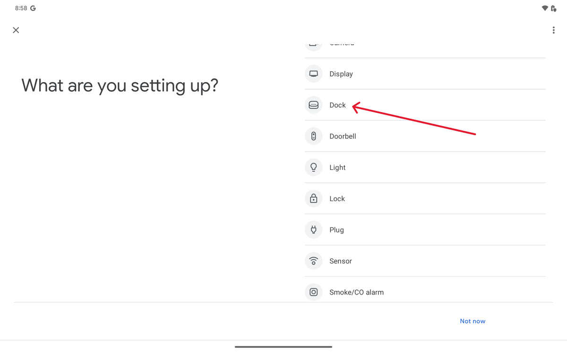Tap the bottom navigation gesture bar
Screen dimensions: 567x354
pyautogui.click(x=283, y=347)
